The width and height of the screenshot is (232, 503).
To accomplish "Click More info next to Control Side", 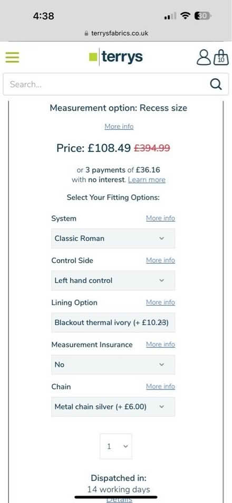I will [x=160, y=260].
